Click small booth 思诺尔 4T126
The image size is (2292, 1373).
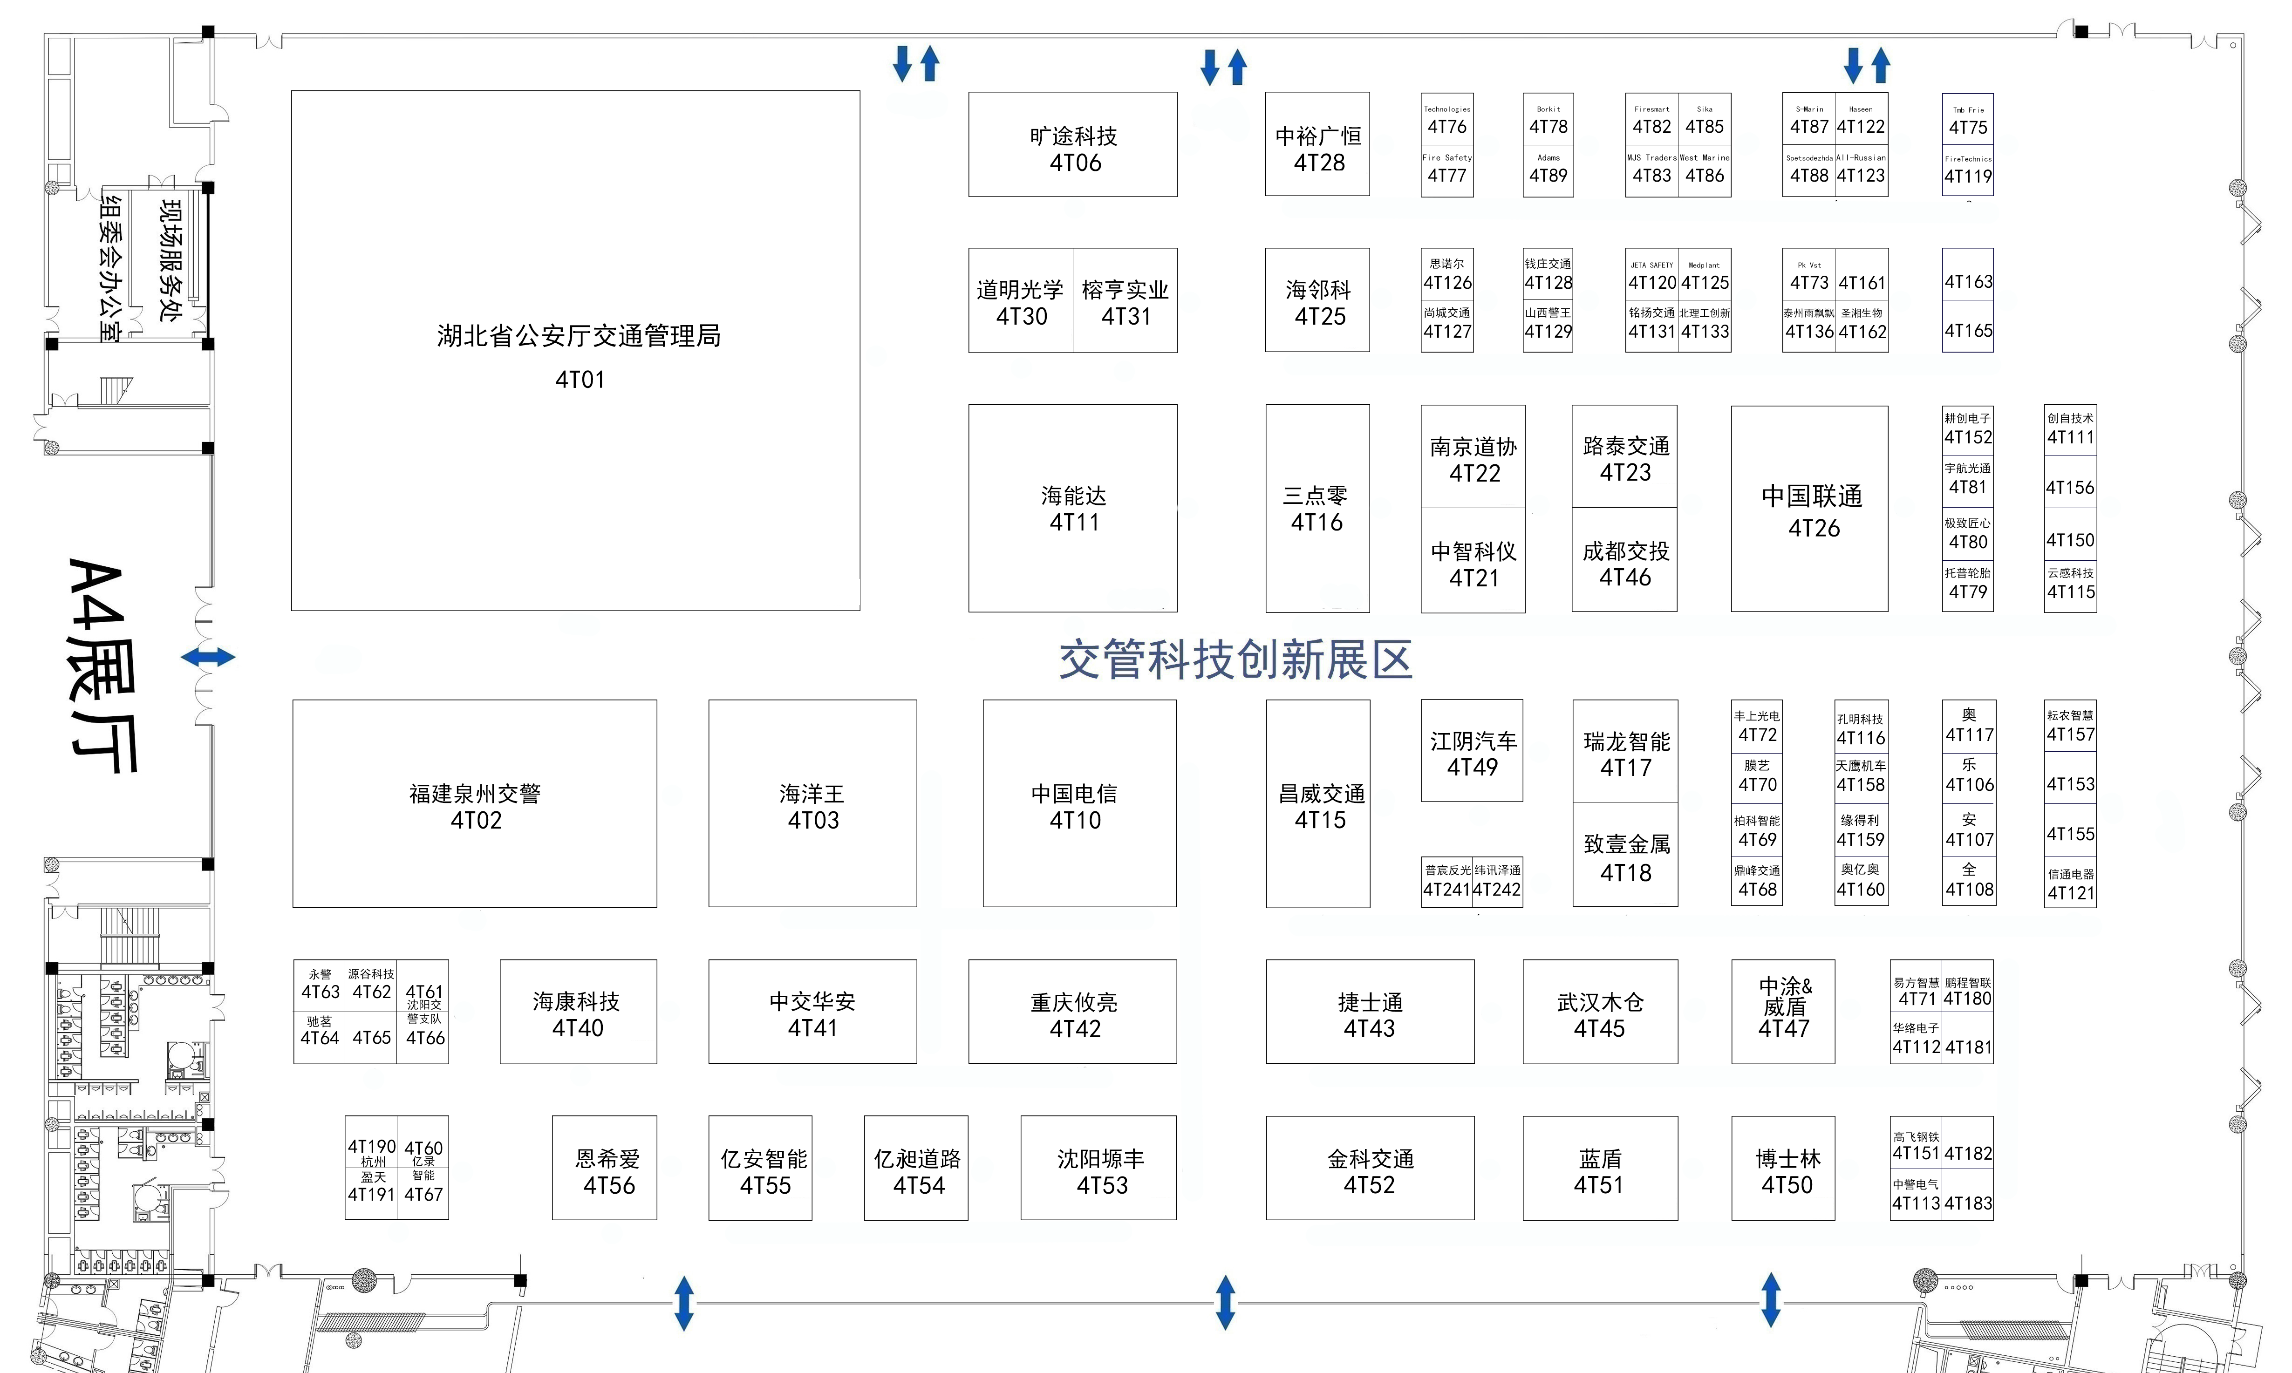click(x=1447, y=274)
